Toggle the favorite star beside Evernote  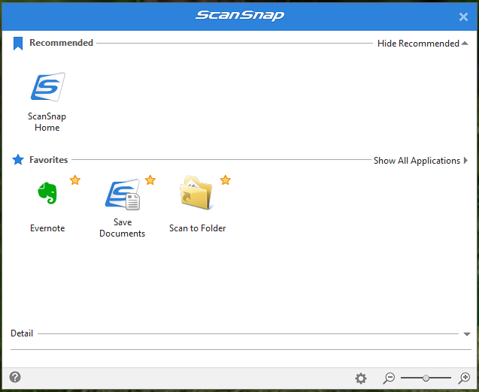click(75, 180)
